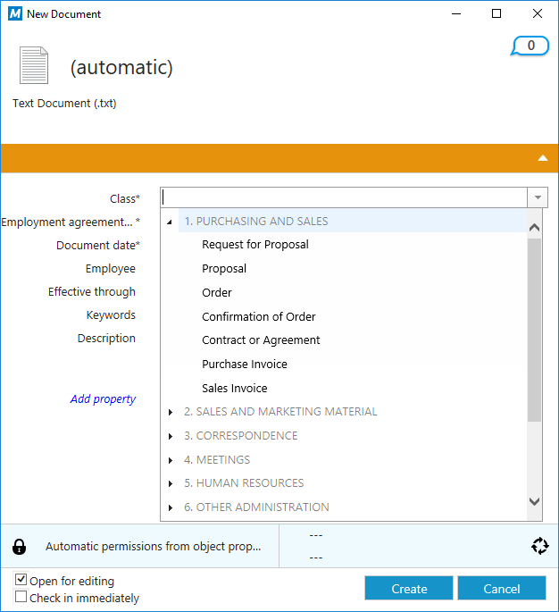Click scrollbar down arrow in class list
Viewport: 559px width, 612px height.
click(x=534, y=501)
